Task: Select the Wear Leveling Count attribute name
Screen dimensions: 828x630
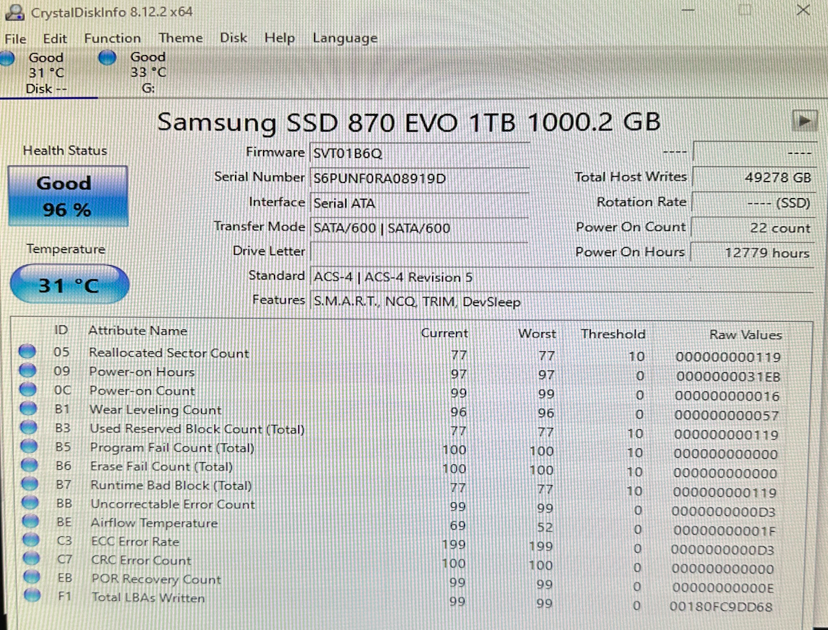Action: click(x=156, y=410)
